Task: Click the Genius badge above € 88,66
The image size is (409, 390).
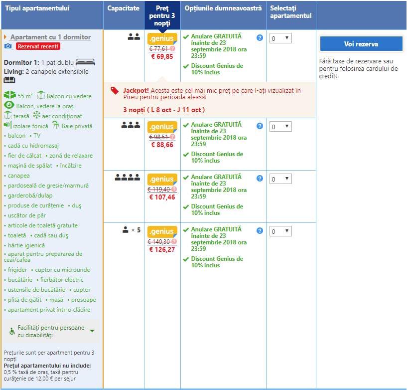Action: tap(162, 127)
